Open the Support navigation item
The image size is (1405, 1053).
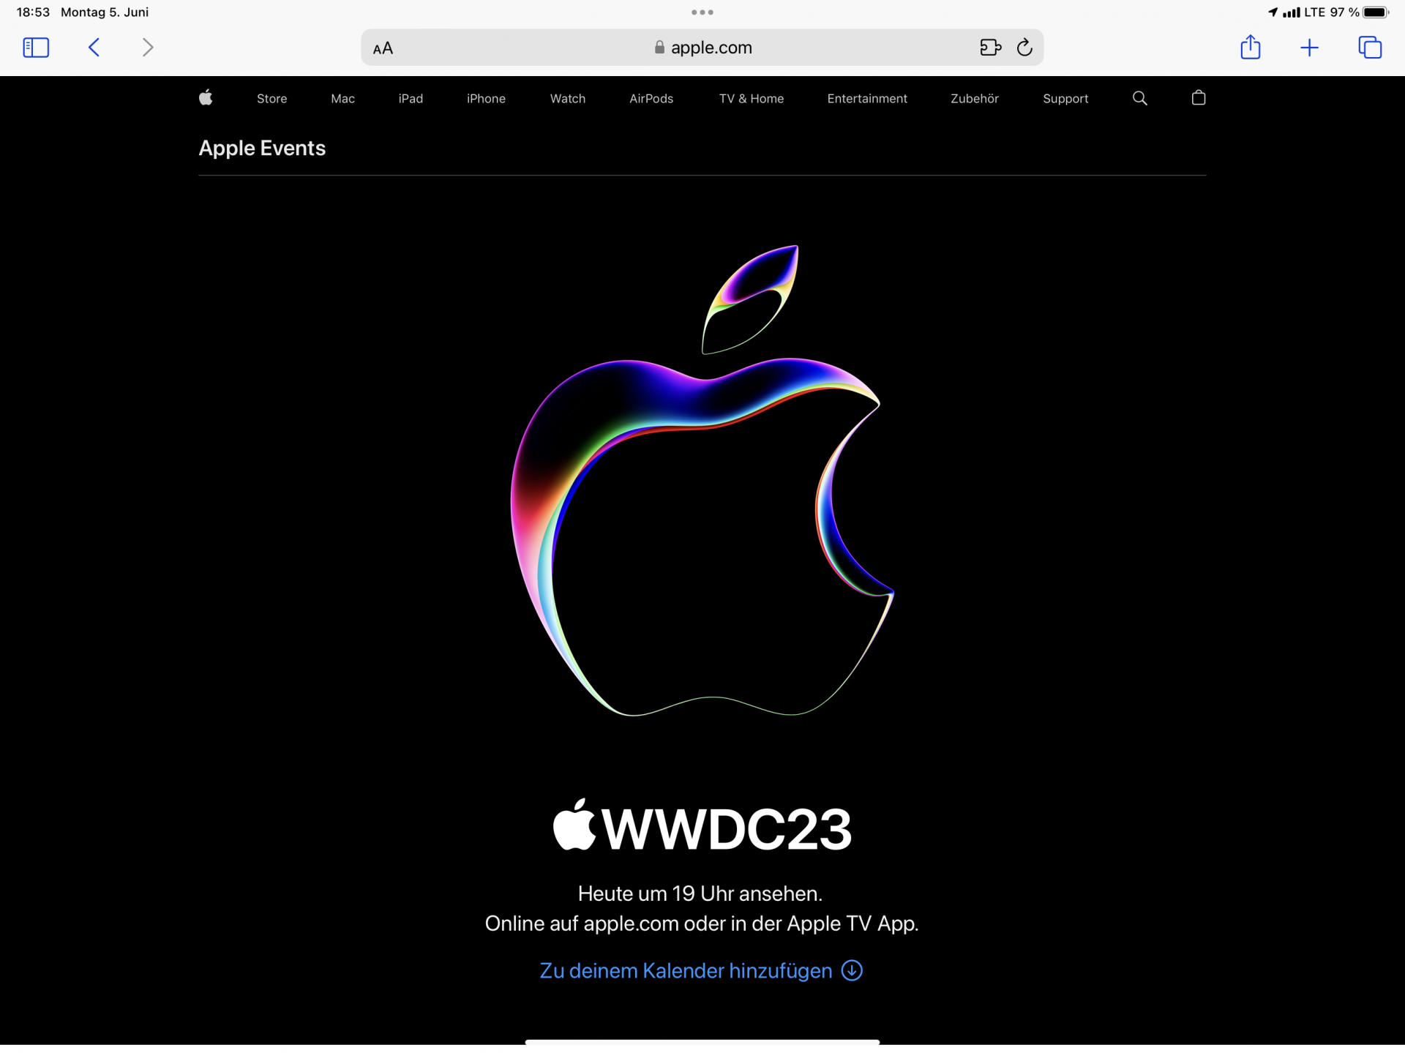pos(1065,99)
